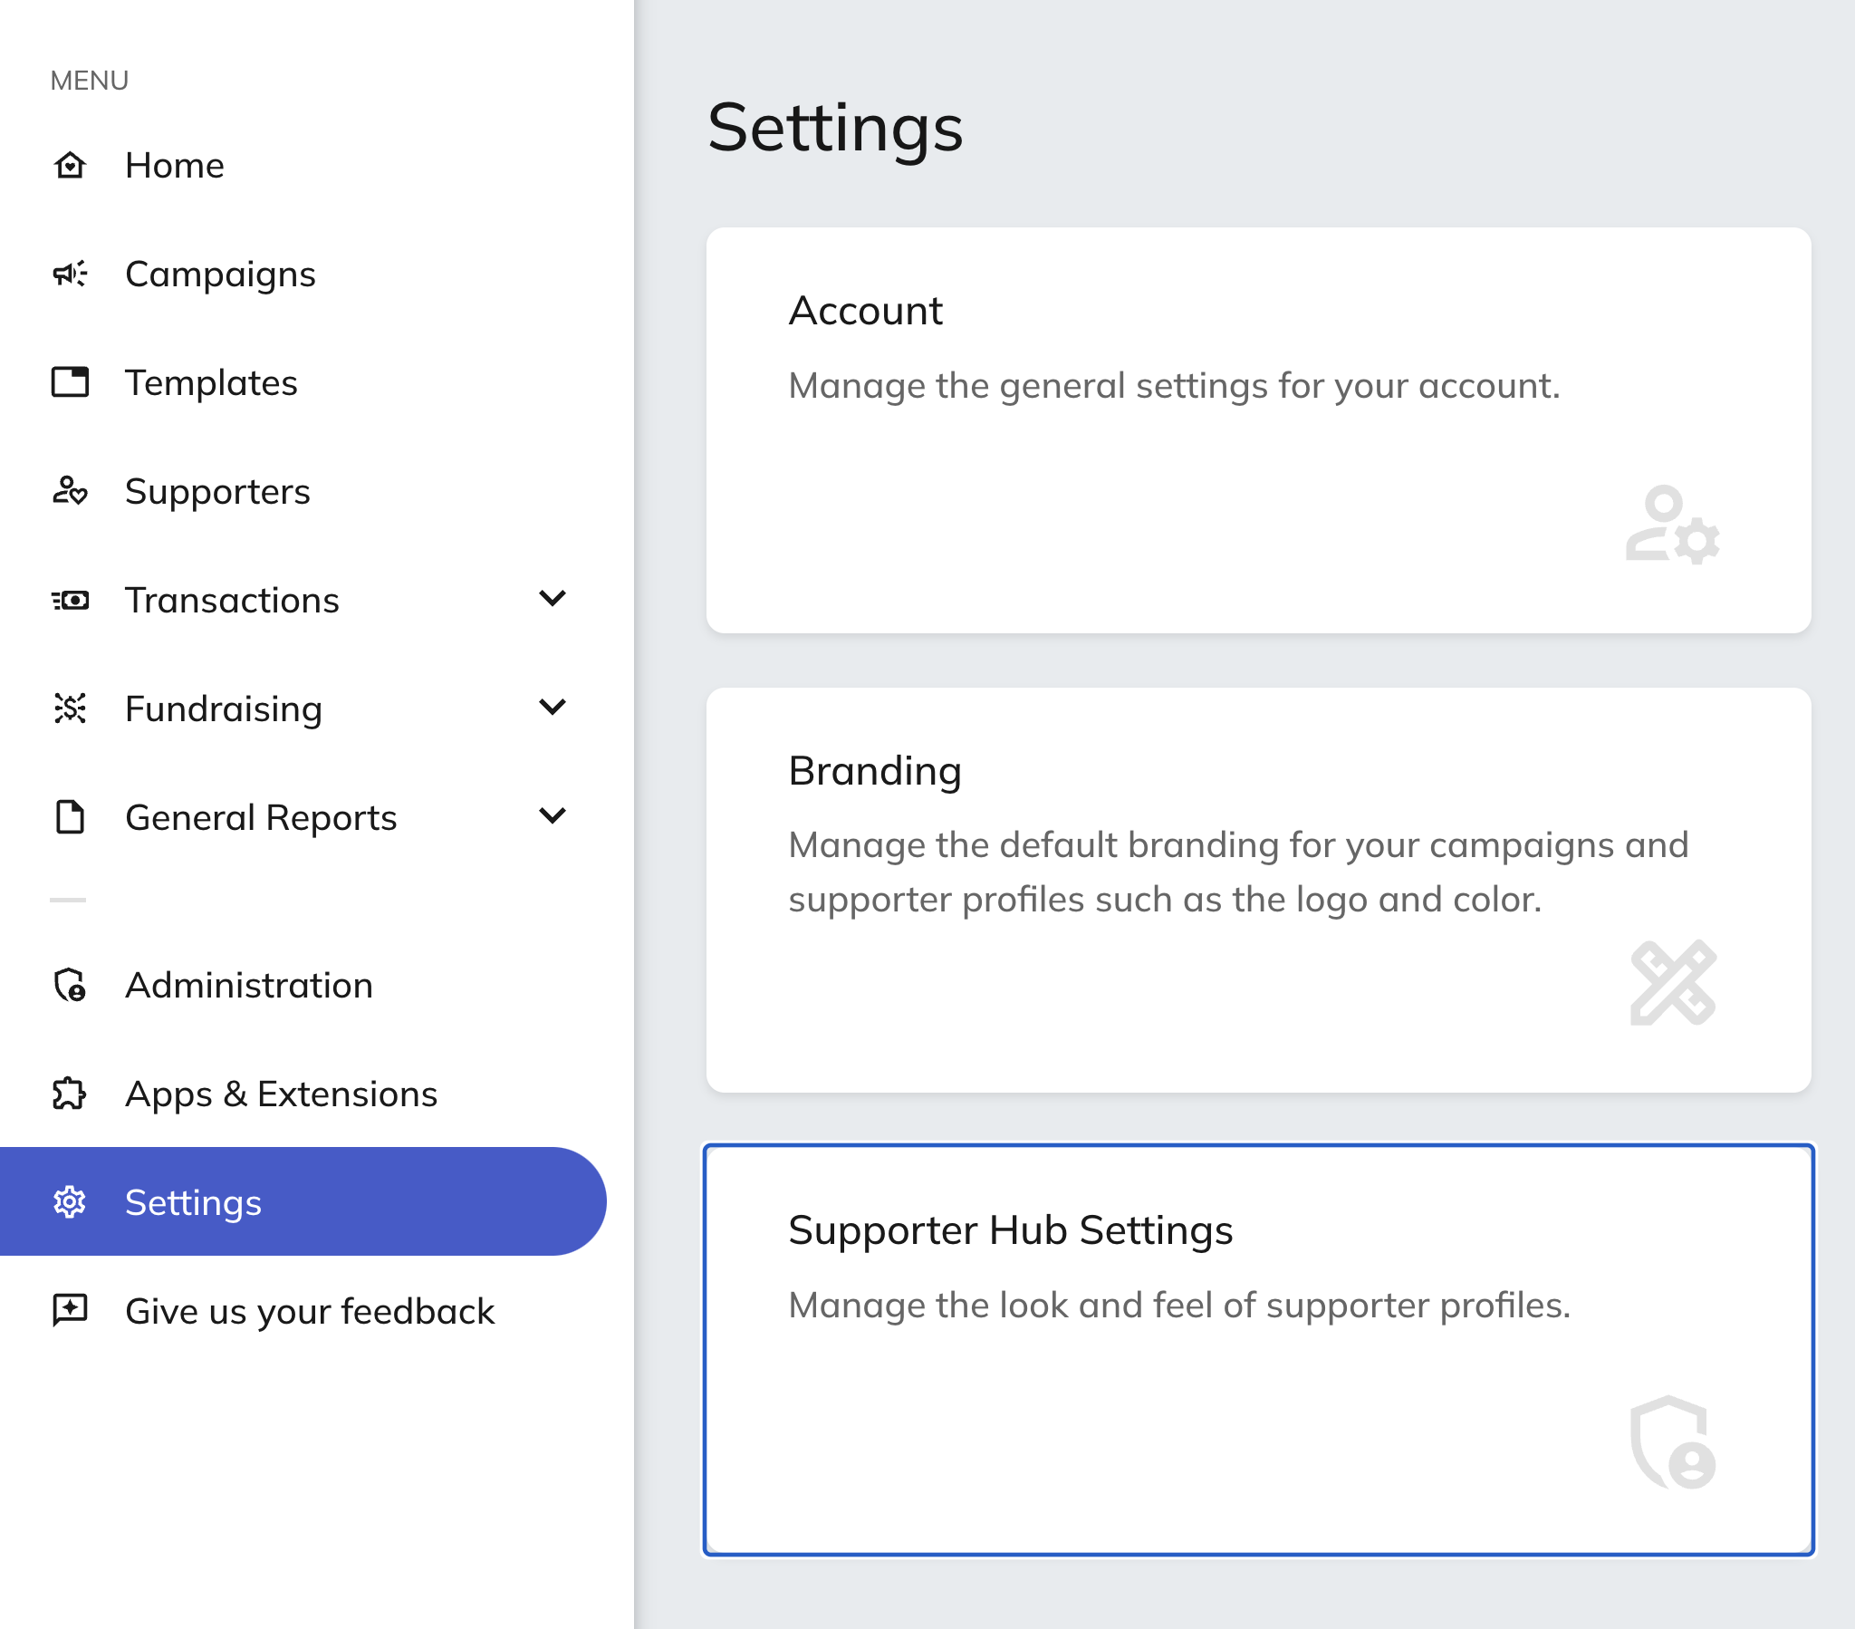
Task: Select the General Reports label
Action: pyautogui.click(x=262, y=818)
